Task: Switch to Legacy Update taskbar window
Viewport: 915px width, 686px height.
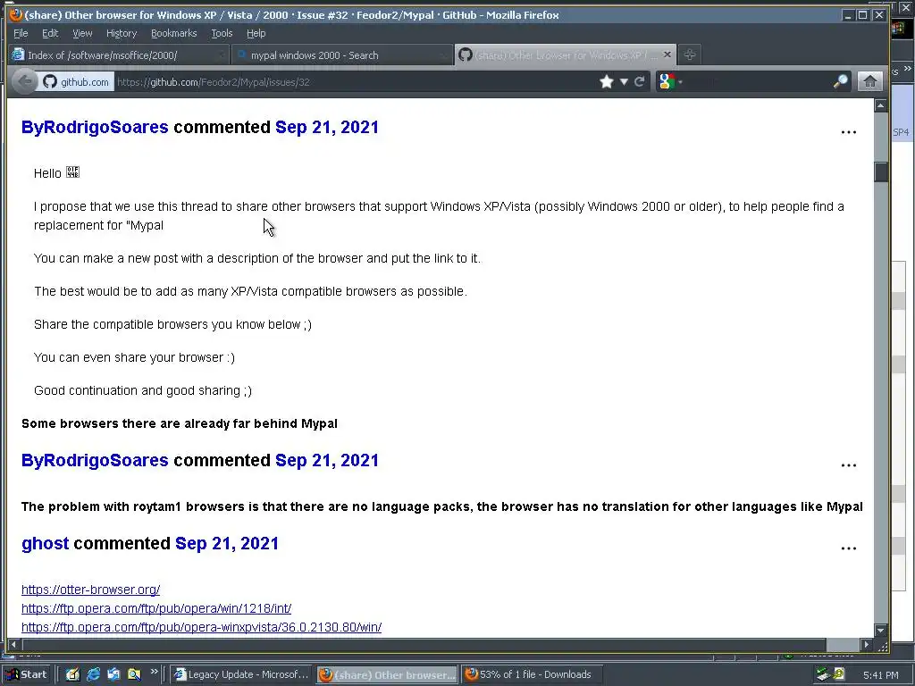Action: point(241,674)
